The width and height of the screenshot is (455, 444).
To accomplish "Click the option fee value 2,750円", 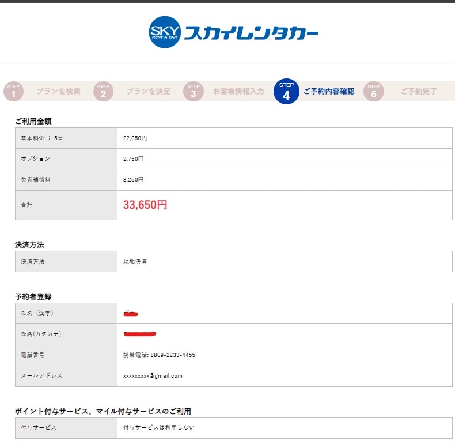I will tap(134, 159).
